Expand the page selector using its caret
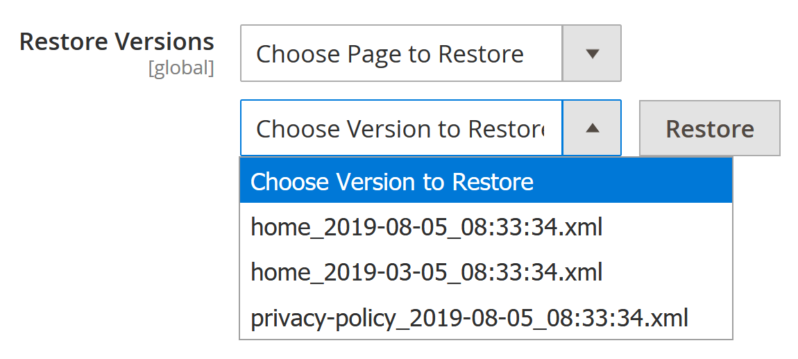The width and height of the screenshot is (798, 359). pyautogui.click(x=592, y=53)
